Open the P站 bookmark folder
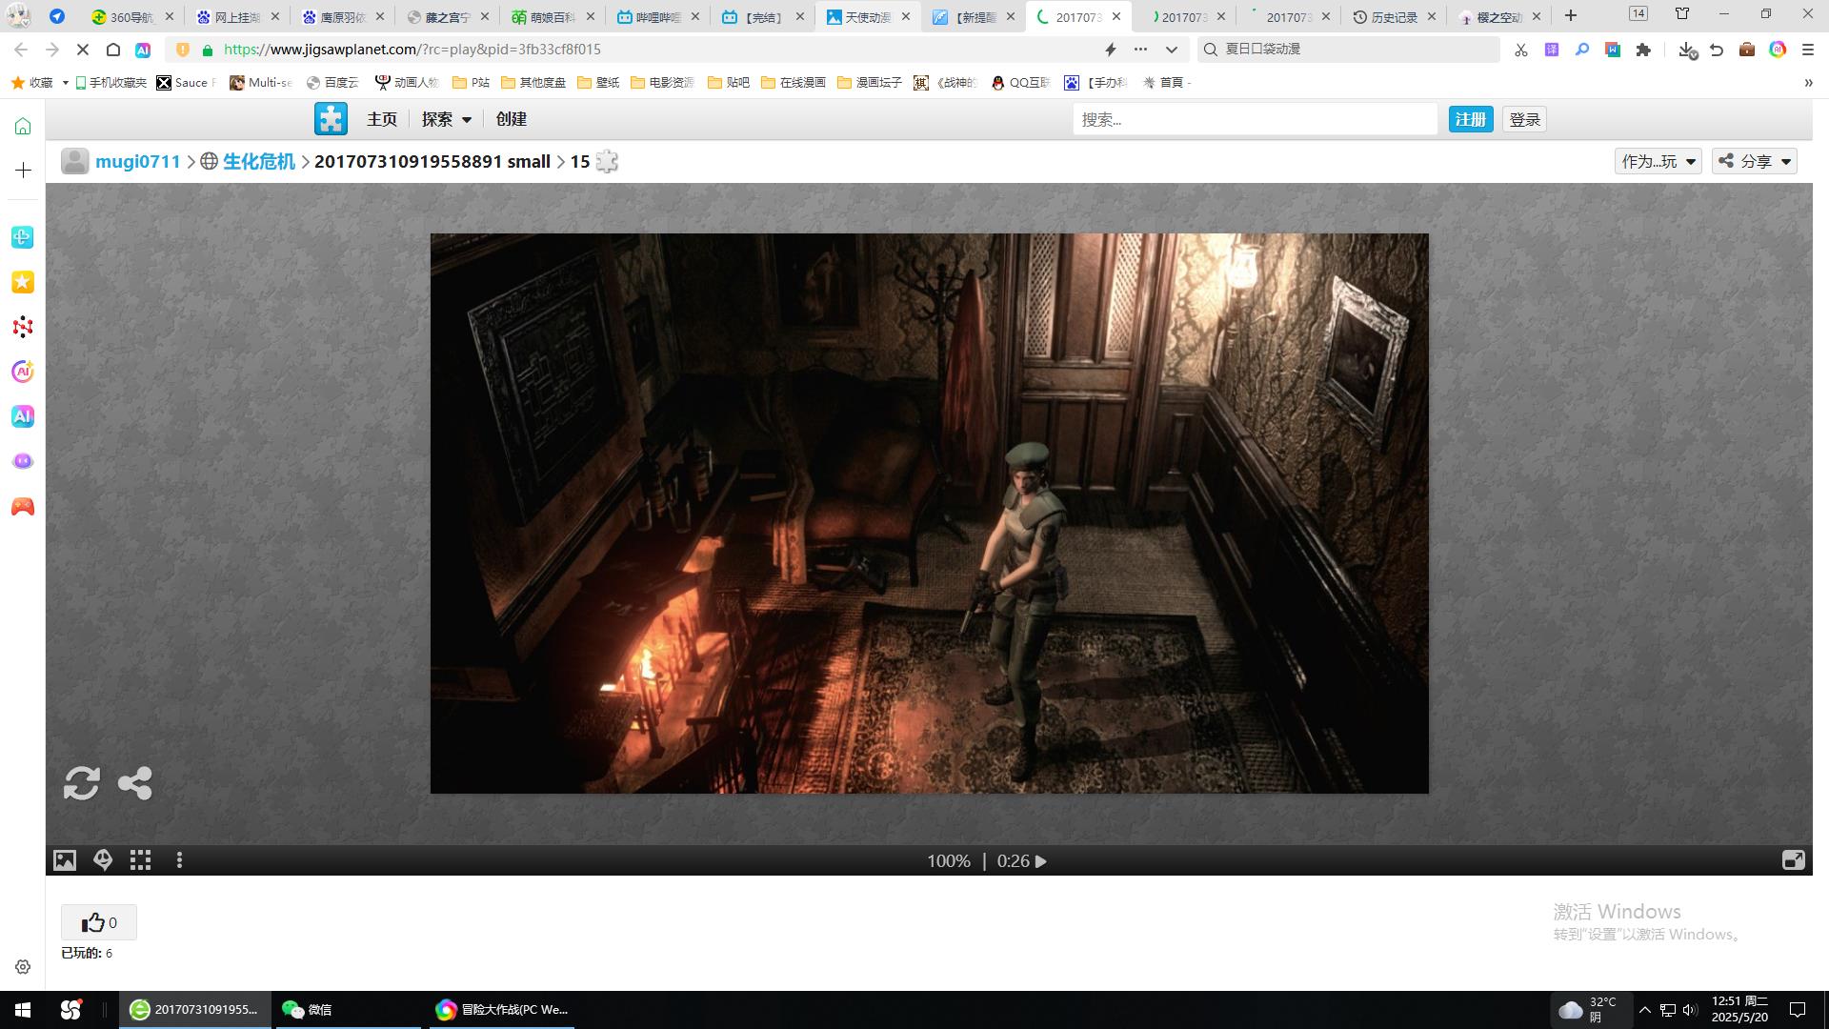 [x=471, y=83]
